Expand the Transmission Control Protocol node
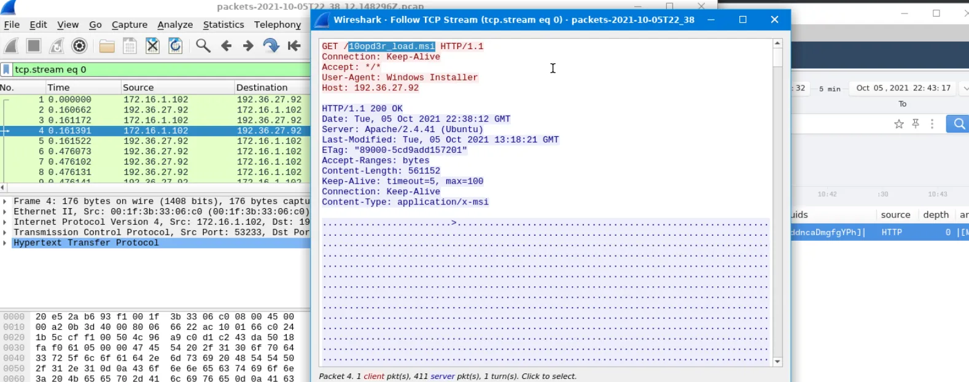969x382 pixels. click(x=5, y=233)
